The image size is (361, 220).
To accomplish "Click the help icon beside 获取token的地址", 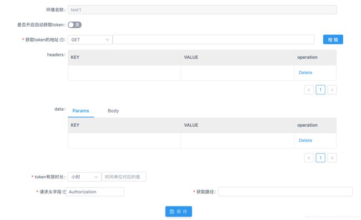I will (62, 39).
